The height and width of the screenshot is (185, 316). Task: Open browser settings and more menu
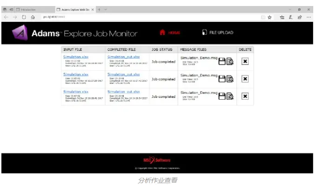click(x=309, y=17)
